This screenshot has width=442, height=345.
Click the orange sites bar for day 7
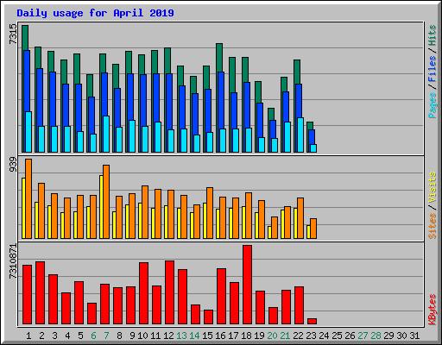tap(106, 202)
